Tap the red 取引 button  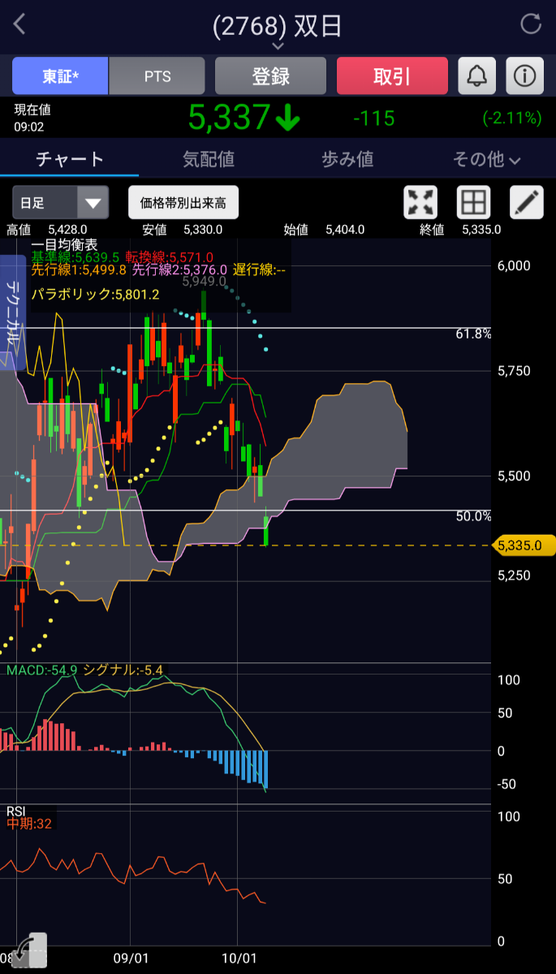392,76
